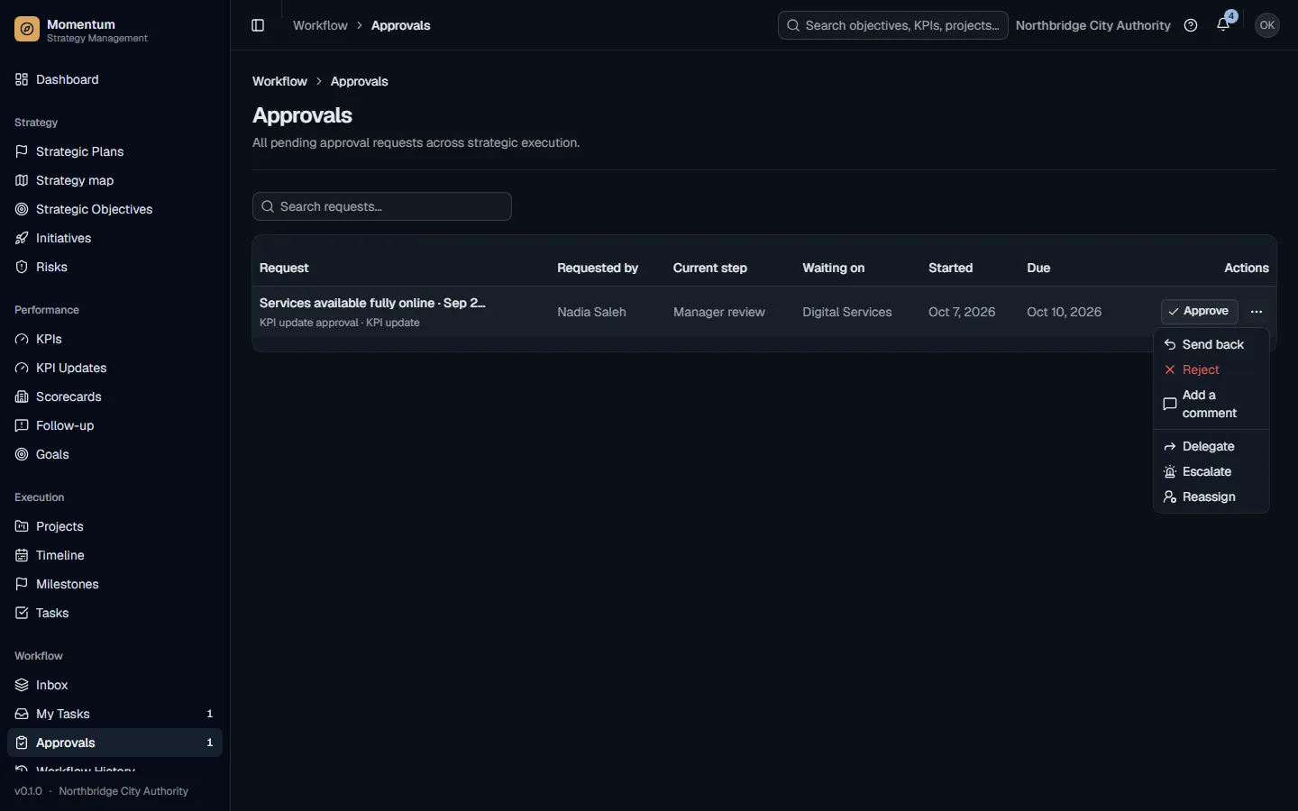The width and height of the screenshot is (1298, 811).
Task: Open the Services available fully online request
Action: (372, 303)
